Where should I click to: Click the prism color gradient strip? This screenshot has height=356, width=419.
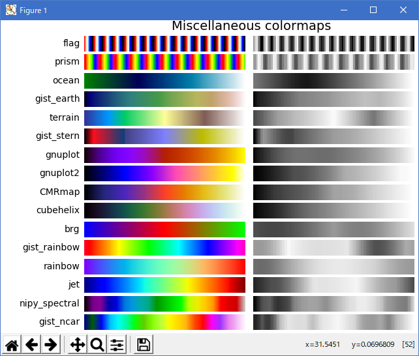165,62
